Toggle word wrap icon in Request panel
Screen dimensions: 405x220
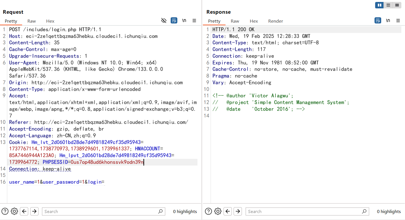point(174,20)
